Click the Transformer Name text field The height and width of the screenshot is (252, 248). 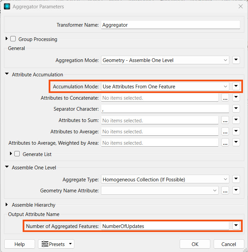pos(170,25)
